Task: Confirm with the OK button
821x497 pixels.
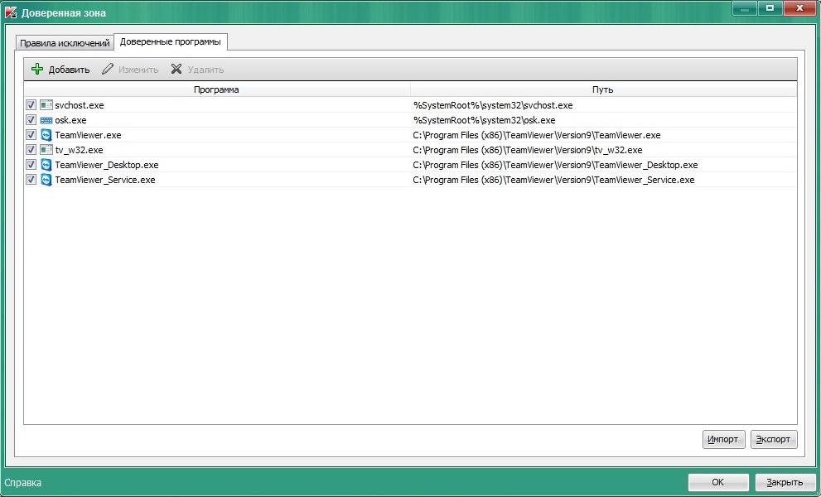Action: point(717,482)
